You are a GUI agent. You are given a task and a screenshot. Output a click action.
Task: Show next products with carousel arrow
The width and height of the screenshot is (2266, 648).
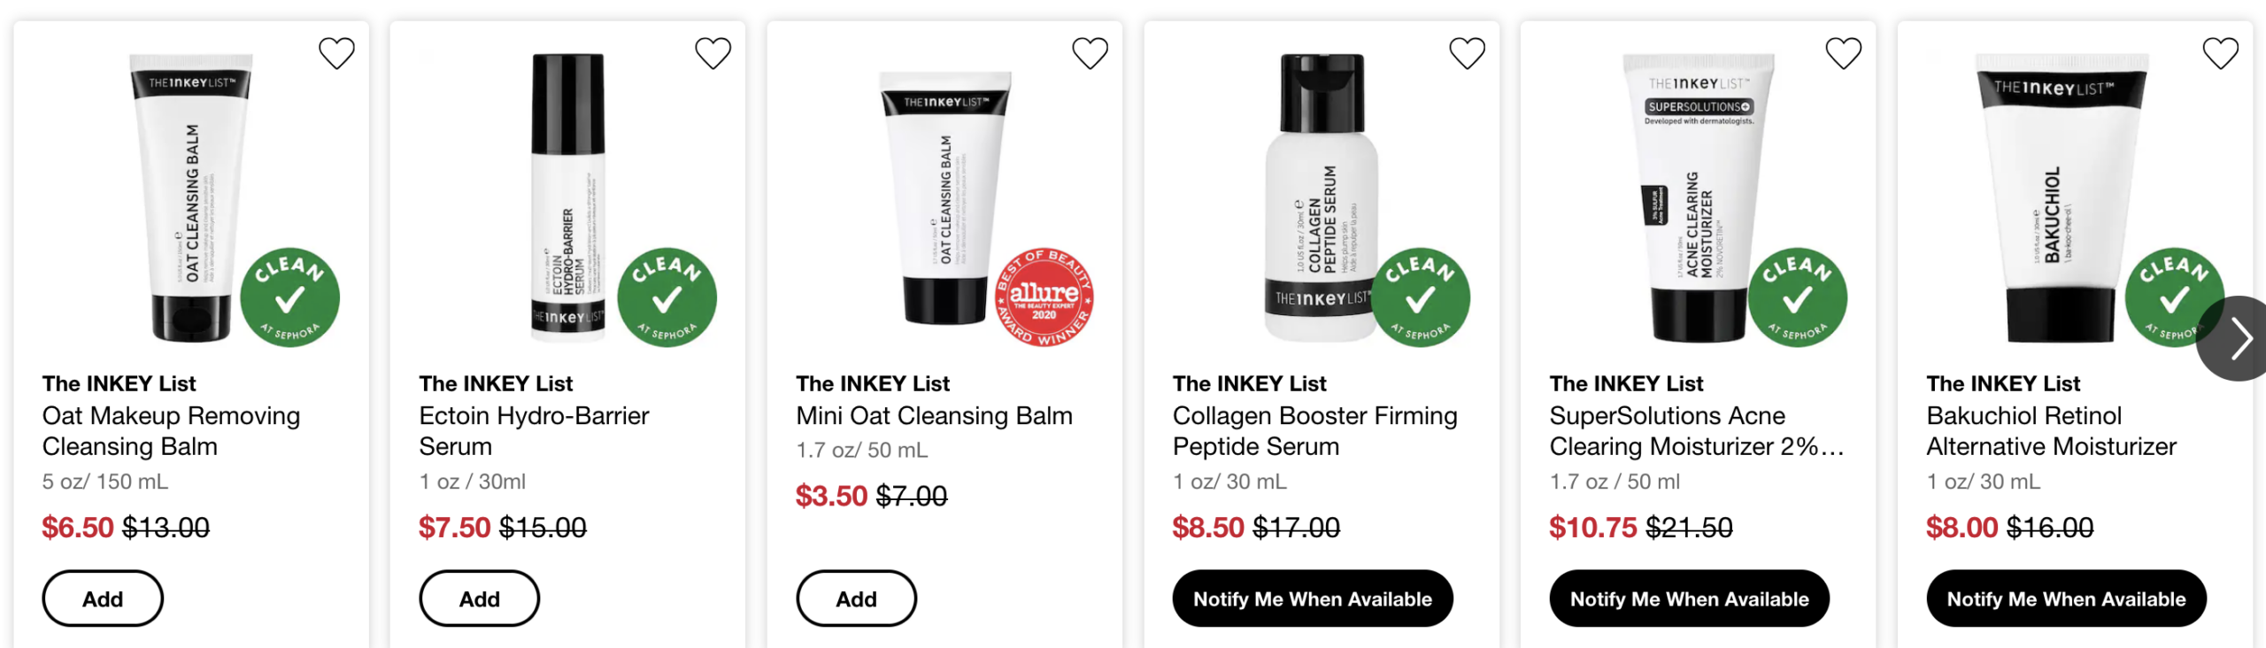click(x=2239, y=338)
